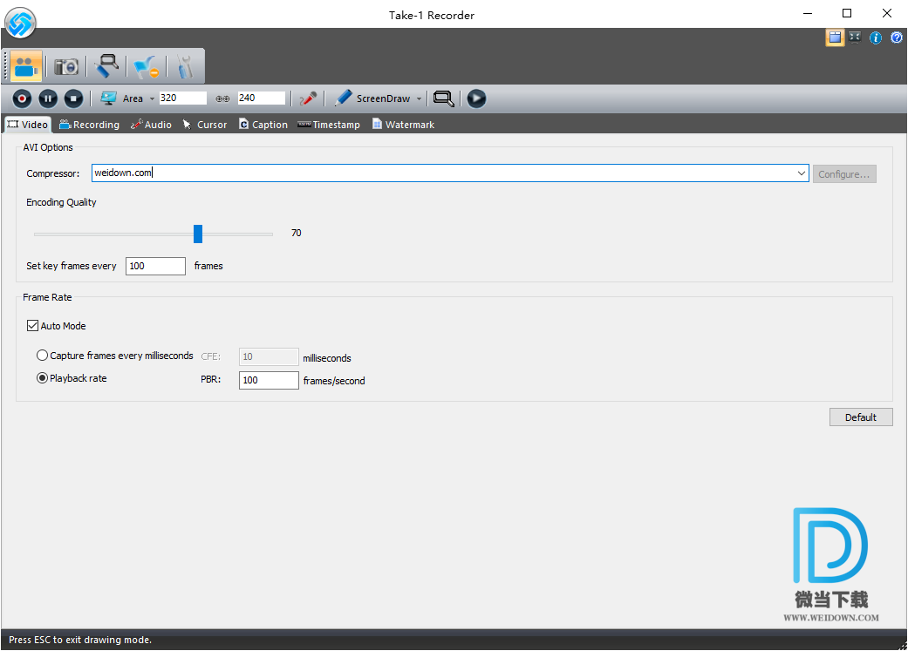Toggle the red microphone audio icon

pyautogui.click(x=308, y=99)
